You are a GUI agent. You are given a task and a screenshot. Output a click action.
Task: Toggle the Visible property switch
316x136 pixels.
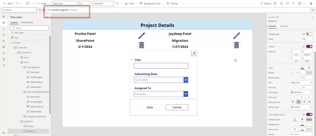click(309, 46)
